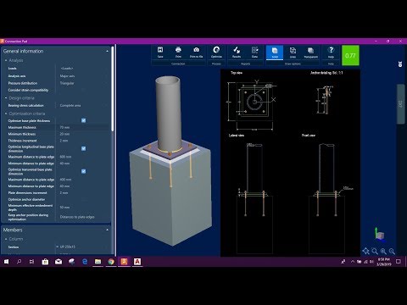407x305 pixels.
Task: Open Chrome from taskbar
Action: pos(111,262)
